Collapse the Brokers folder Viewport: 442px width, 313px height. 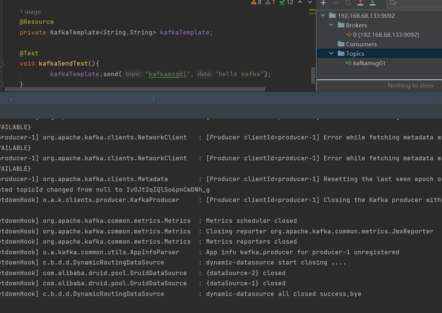[x=331, y=25]
